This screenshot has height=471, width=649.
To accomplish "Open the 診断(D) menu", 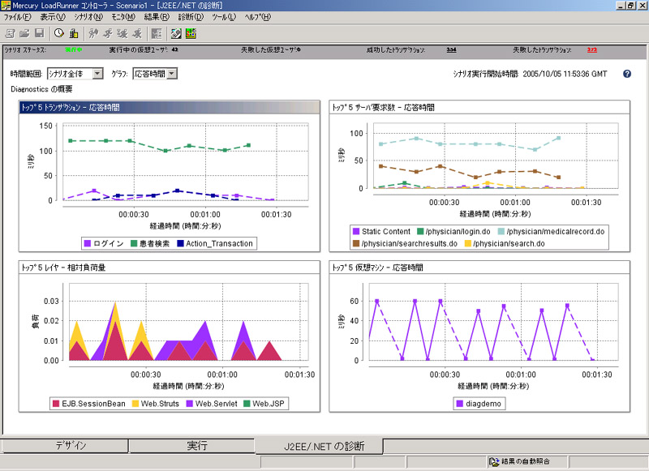I will 191,17.
